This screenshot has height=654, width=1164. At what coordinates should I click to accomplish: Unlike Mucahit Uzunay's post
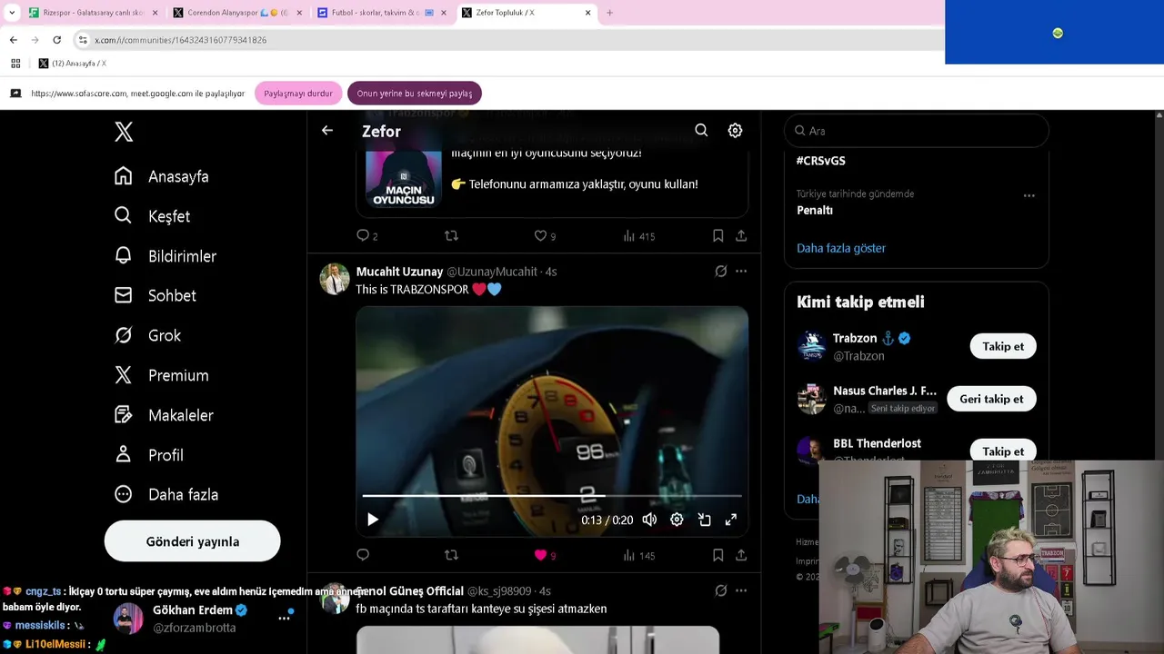tap(540, 555)
